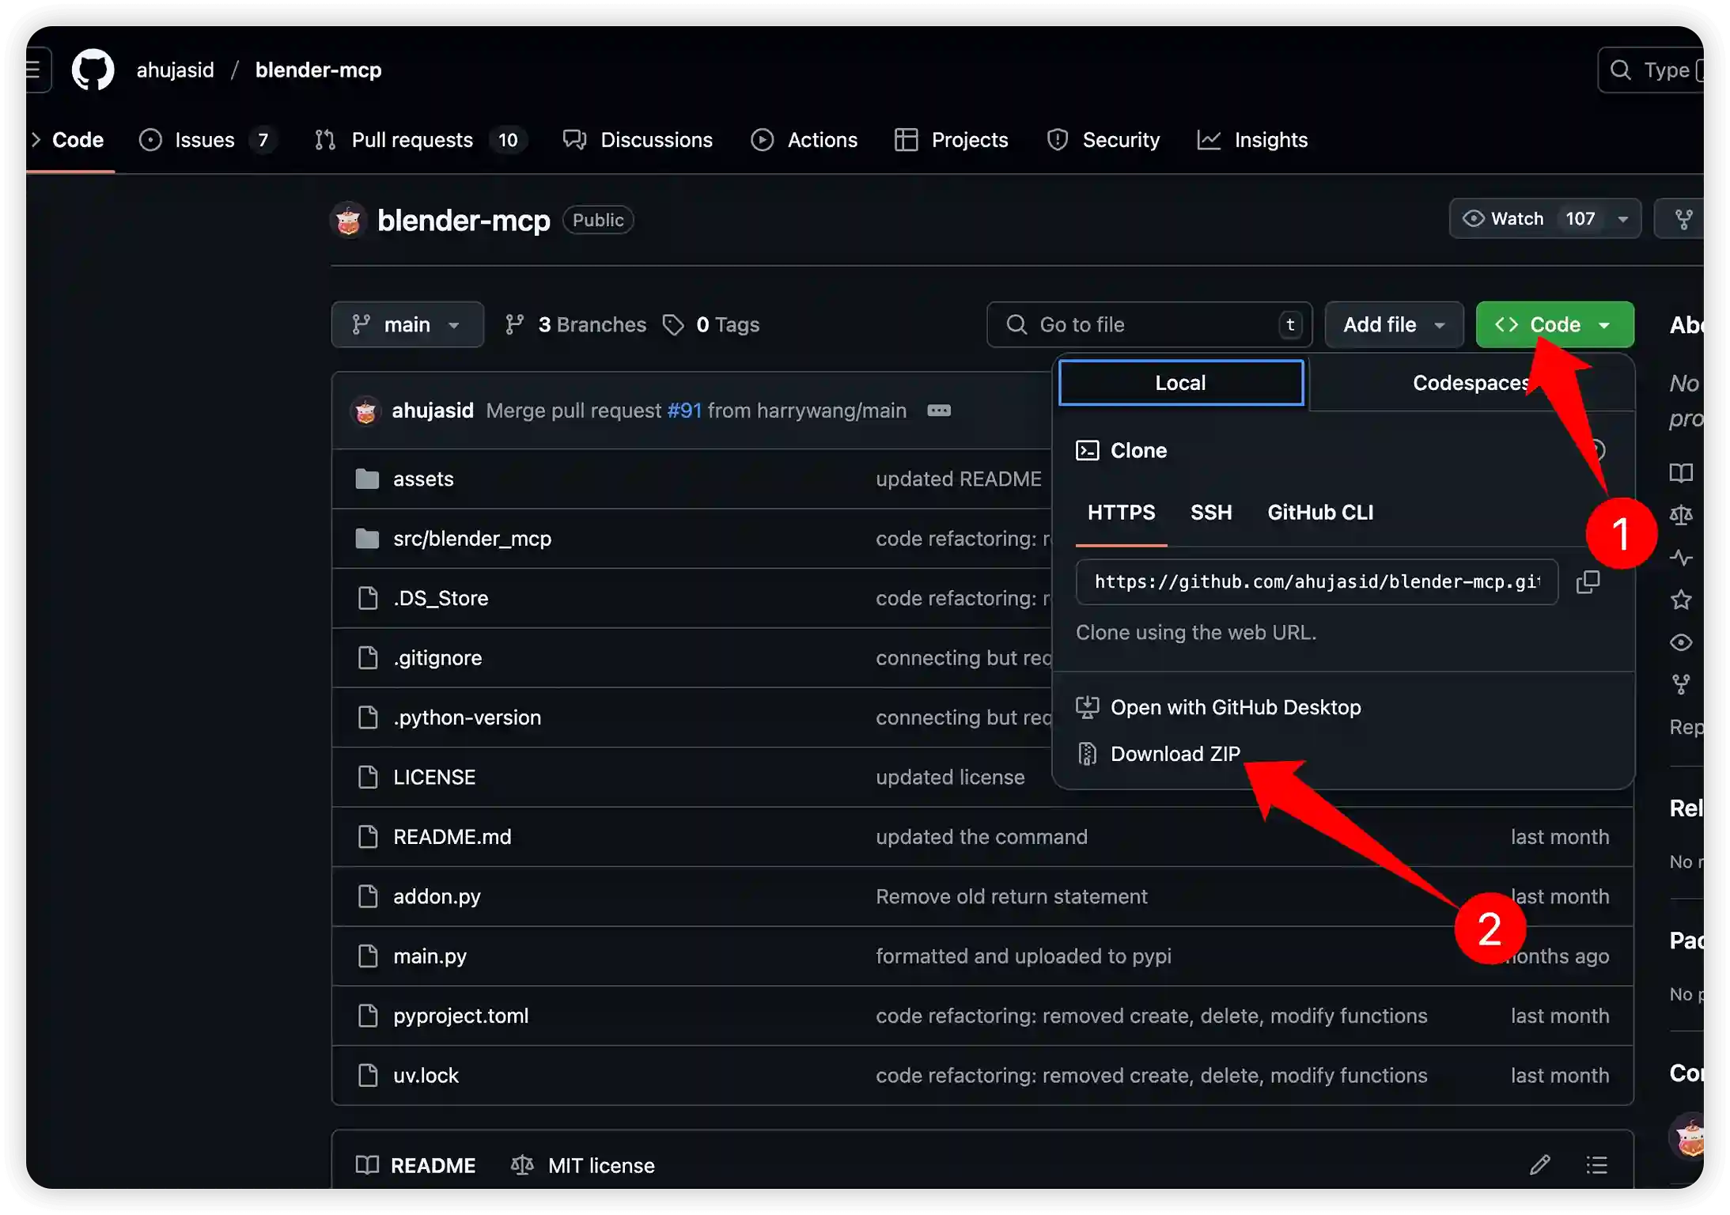Screen dimensions: 1730x1215
Task: Click the fork icon button near Watch
Action: [x=1683, y=219]
